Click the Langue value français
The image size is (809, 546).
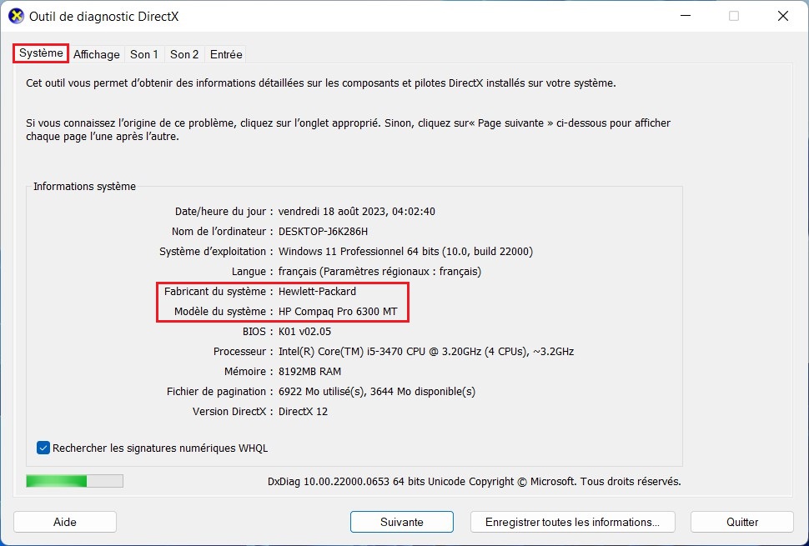click(379, 271)
